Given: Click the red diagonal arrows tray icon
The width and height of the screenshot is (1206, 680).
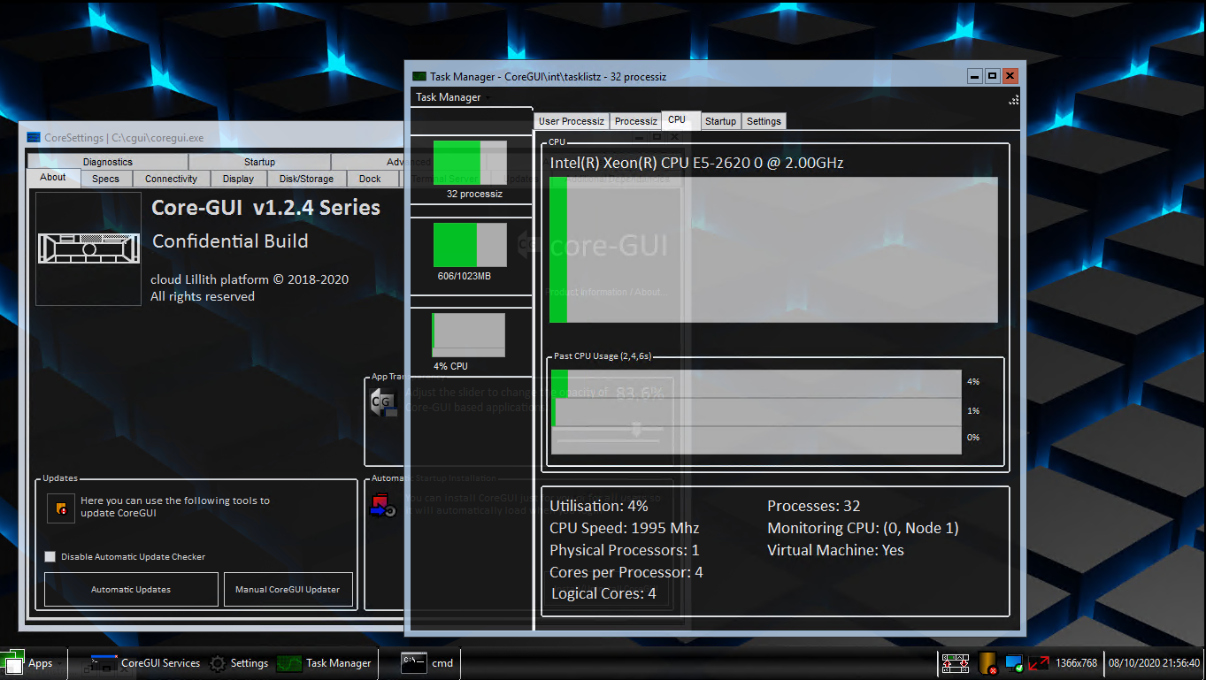Looking at the screenshot, I should click(1039, 663).
